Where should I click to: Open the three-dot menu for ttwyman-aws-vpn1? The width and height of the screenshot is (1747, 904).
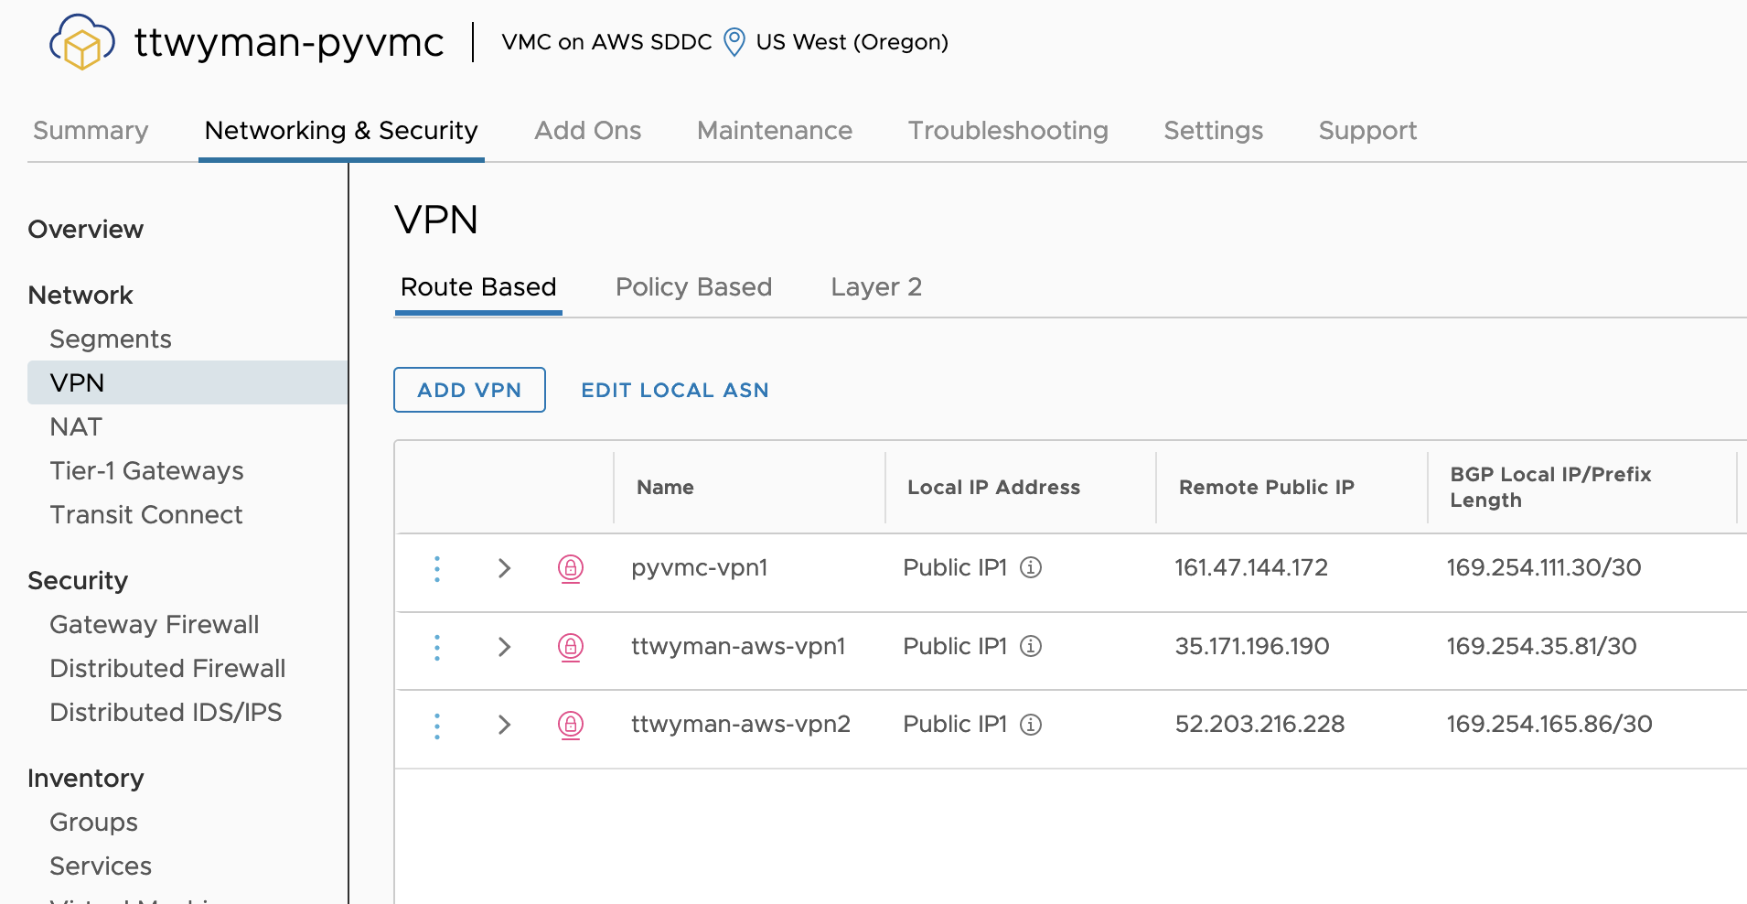(437, 647)
